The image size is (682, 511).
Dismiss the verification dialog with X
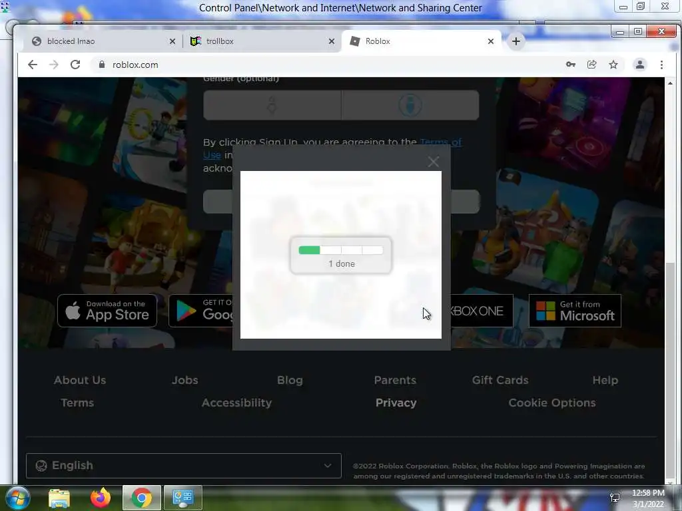click(x=433, y=162)
